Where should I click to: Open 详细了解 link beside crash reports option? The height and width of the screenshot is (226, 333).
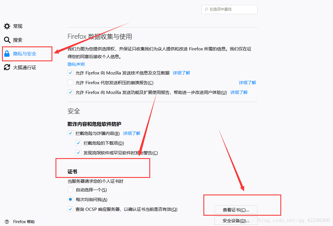point(247,83)
